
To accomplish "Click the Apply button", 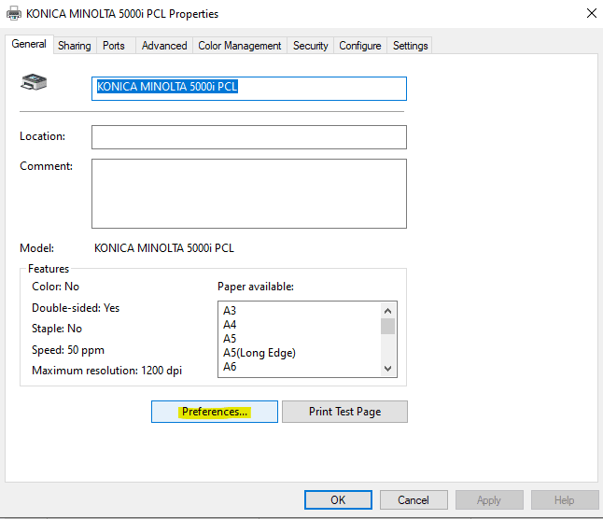I will (489, 499).
